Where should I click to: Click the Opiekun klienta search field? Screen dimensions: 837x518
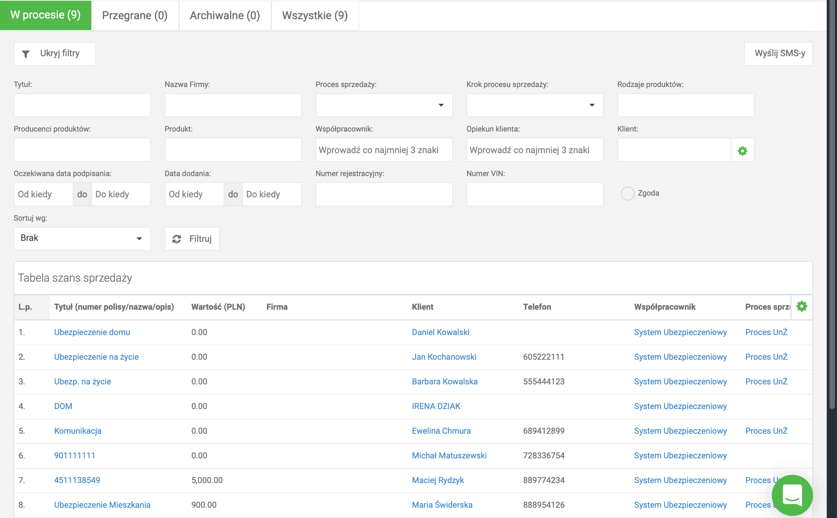pos(535,150)
